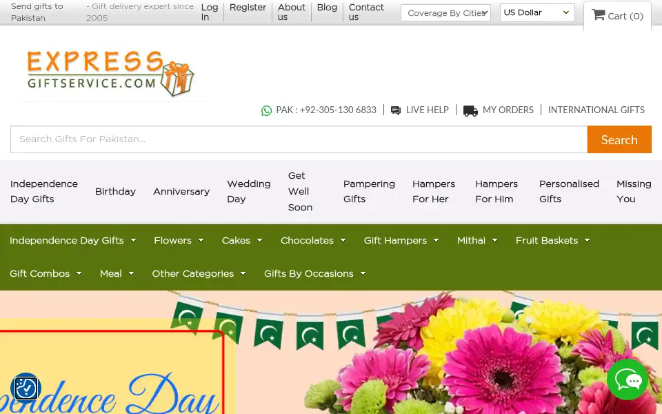Image resolution: width=662 pixels, height=414 pixels.
Task: Click the PAK phone number link
Action: (x=326, y=110)
